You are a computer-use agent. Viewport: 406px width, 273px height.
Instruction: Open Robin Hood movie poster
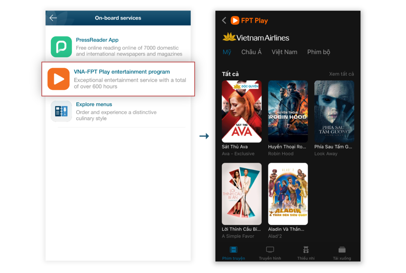[x=288, y=112]
